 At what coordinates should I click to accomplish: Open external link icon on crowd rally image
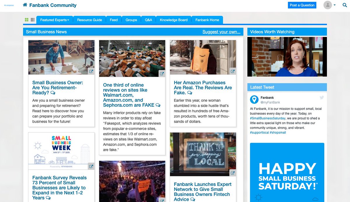point(162,200)
